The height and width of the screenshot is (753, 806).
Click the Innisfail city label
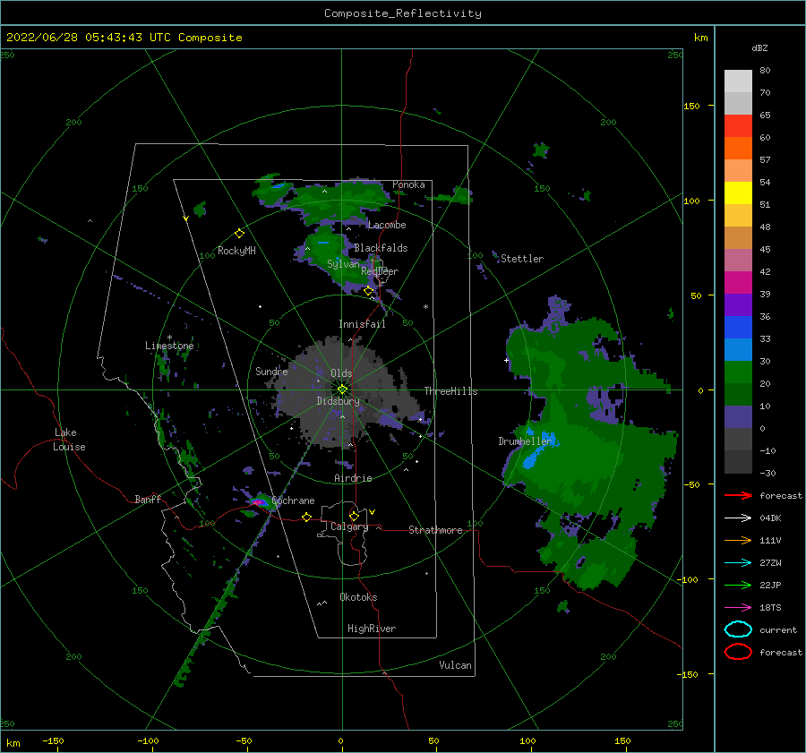[x=362, y=324]
